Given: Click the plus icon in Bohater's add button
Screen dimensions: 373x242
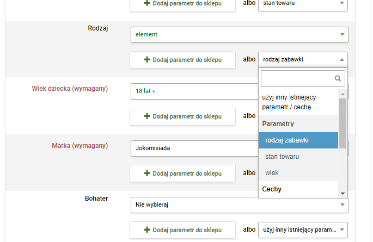Looking at the screenshot, I should [x=147, y=230].
